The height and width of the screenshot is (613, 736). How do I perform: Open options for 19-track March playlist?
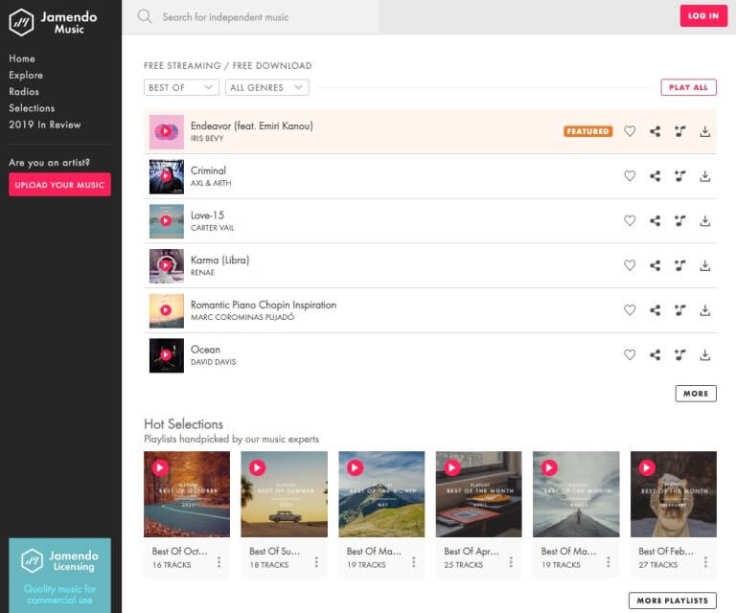609,562
